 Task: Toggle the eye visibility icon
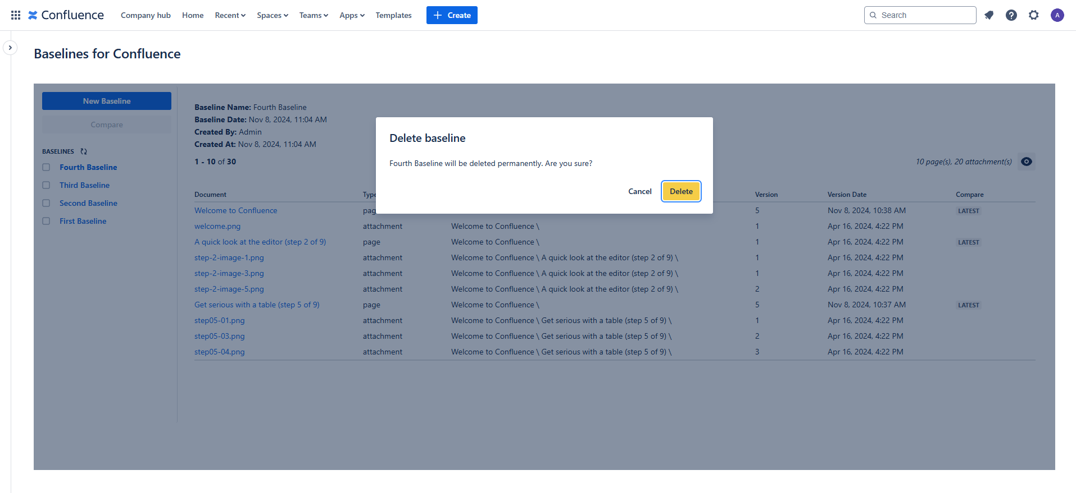tap(1027, 162)
